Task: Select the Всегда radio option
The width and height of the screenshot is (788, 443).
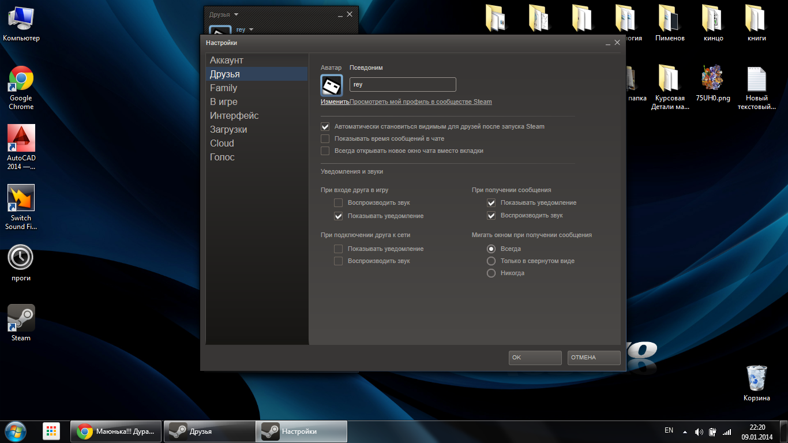Action: (491, 249)
